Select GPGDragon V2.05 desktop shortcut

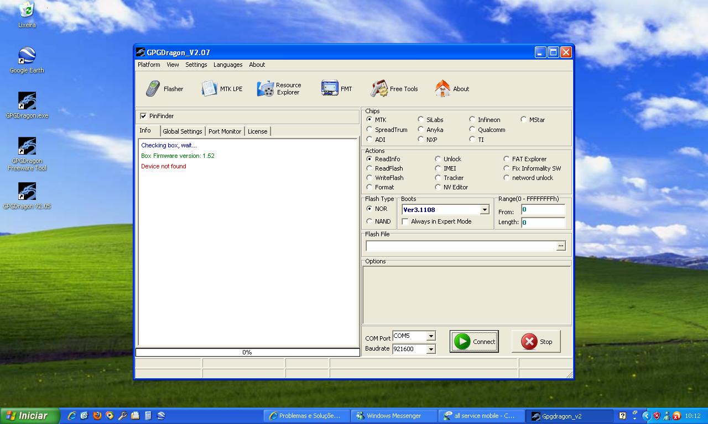tap(27, 196)
